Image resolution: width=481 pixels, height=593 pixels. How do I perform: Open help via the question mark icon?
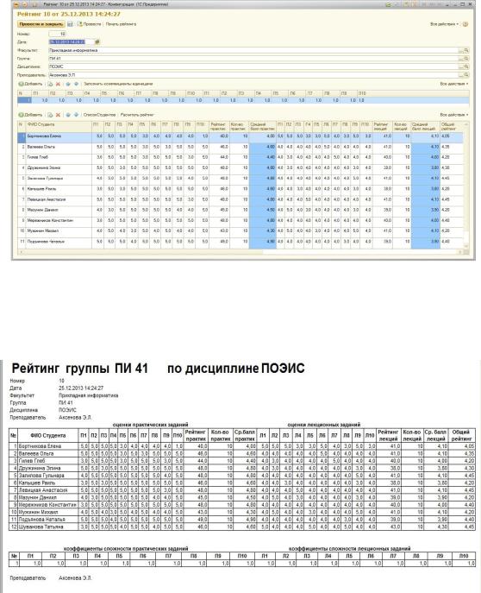pos(465,24)
